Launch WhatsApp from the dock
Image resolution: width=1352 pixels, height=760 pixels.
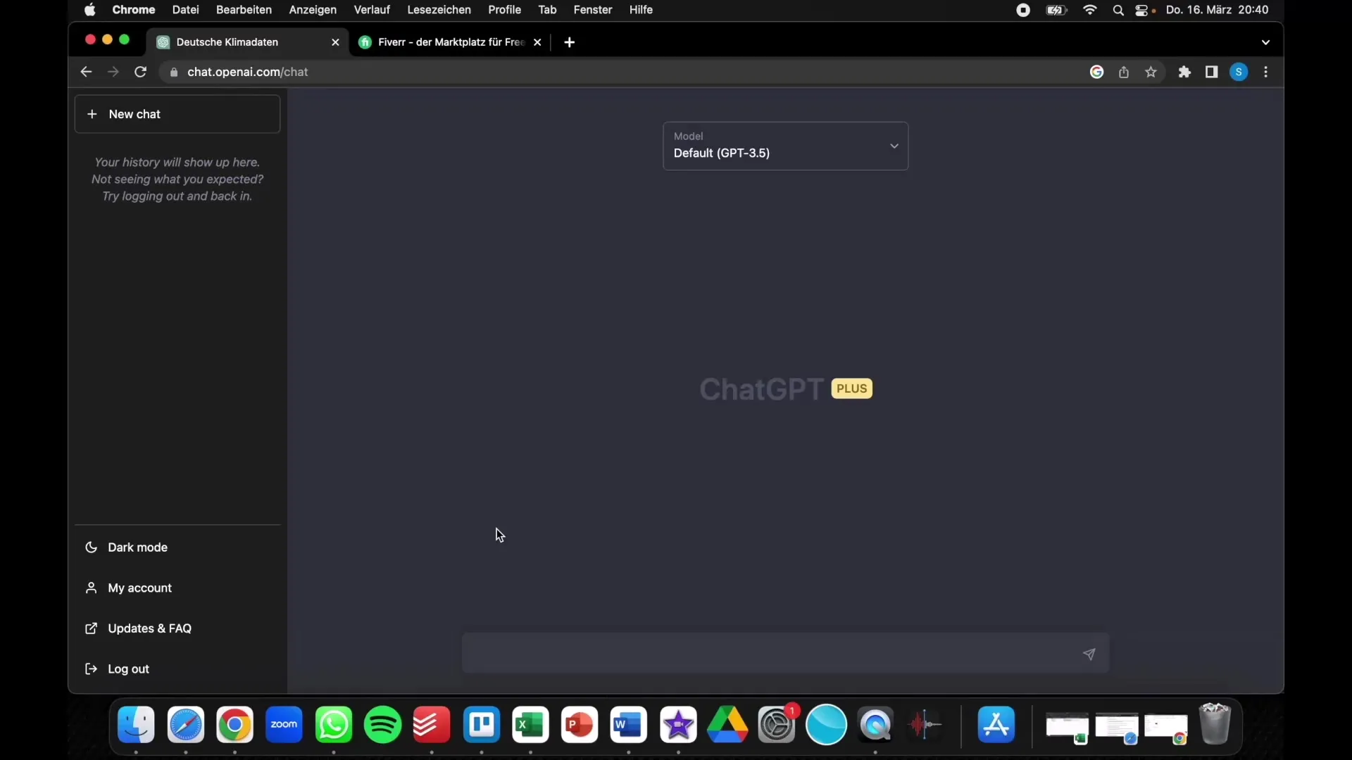coord(332,725)
